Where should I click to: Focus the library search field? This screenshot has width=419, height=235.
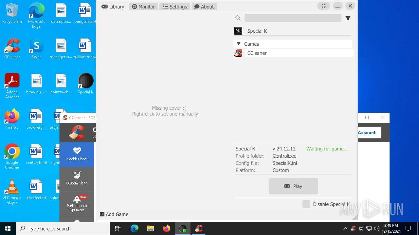[x=293, y=18]
